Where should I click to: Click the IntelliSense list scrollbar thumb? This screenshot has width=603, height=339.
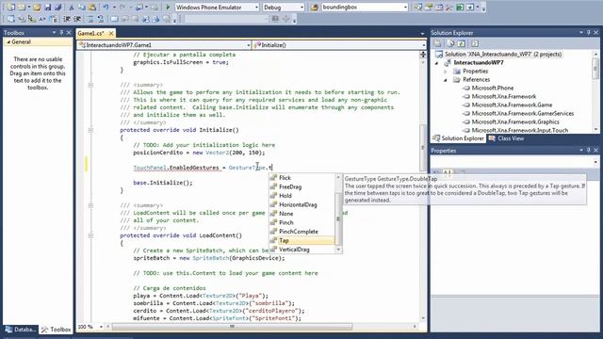338,218
